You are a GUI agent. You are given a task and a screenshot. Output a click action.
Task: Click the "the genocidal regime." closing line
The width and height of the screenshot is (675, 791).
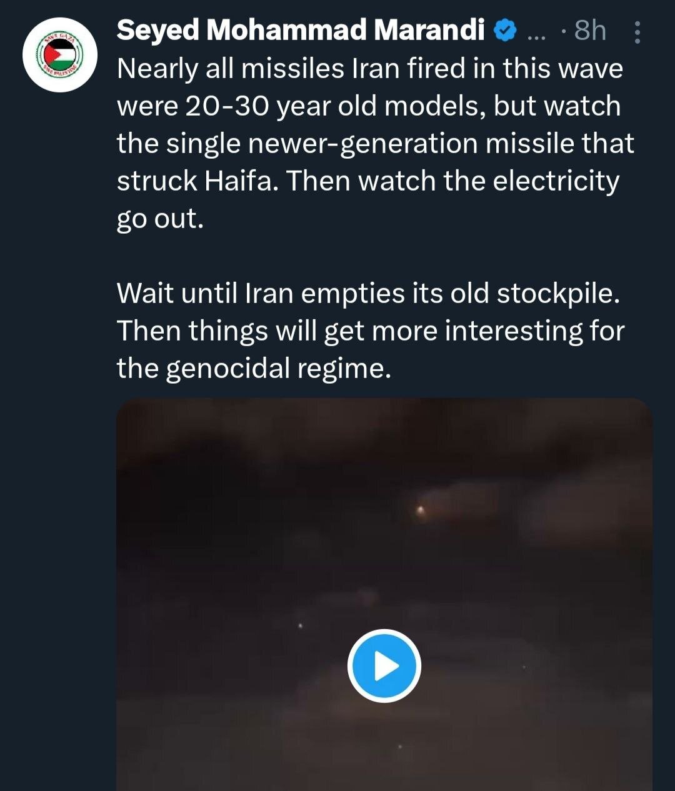pos(254,369)
